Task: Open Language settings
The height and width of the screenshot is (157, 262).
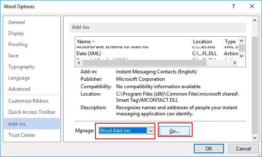Action: [32, 78]
